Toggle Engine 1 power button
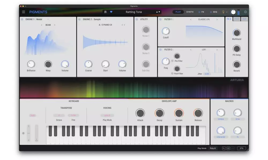Viewport: 268px width, 160px height. [22, 19]
